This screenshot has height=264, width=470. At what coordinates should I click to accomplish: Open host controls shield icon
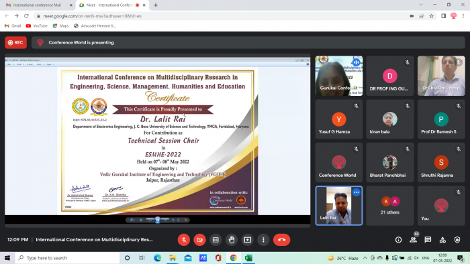(x=457, y=240)
